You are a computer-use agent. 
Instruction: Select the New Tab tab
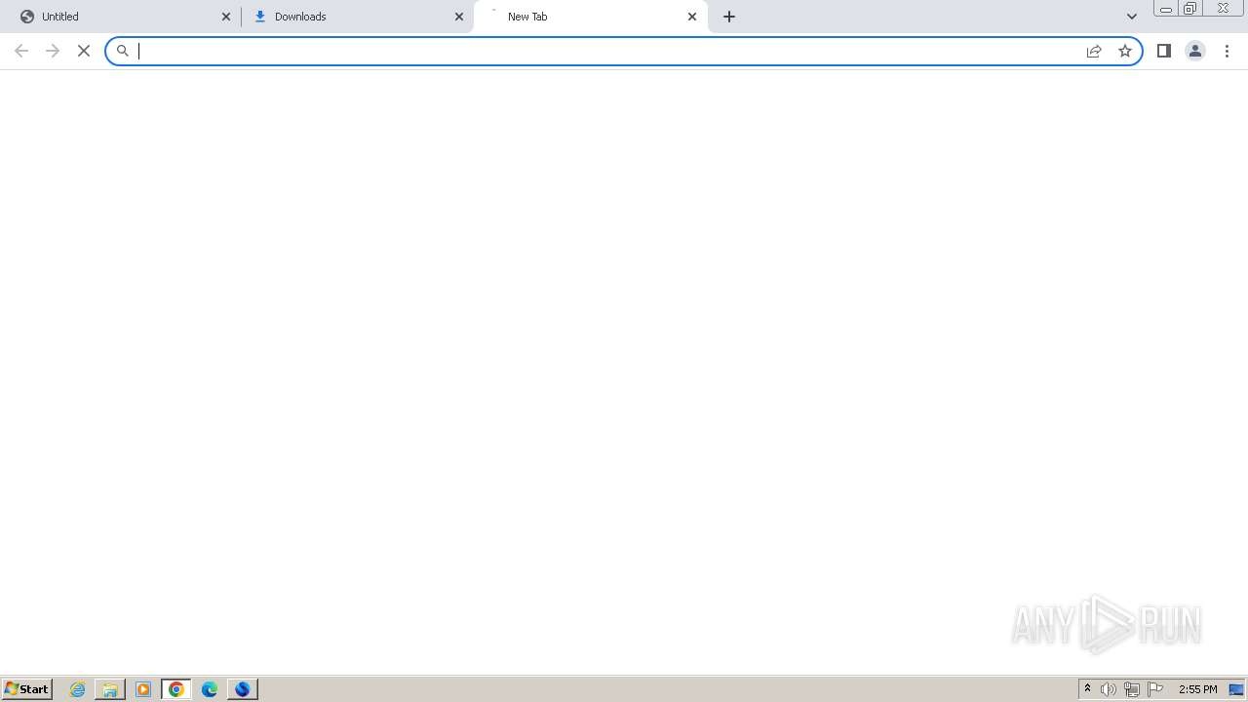pos(590,17)
